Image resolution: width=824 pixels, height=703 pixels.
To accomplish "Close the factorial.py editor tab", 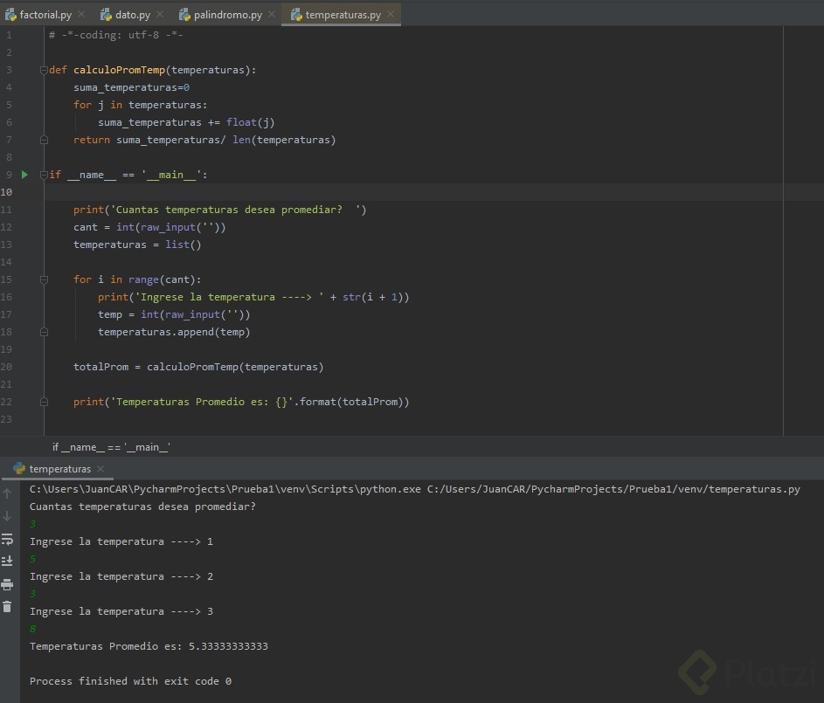I will 81,15.
